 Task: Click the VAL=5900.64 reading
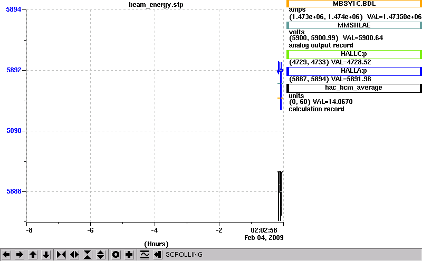pos(363,37)
